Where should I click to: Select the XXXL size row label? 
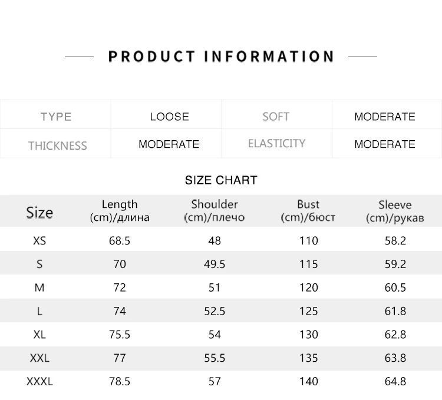(39, 381)
